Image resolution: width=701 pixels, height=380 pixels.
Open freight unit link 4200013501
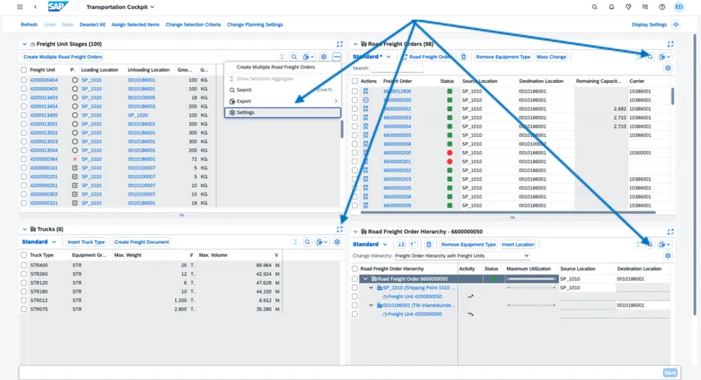point(44,124)
